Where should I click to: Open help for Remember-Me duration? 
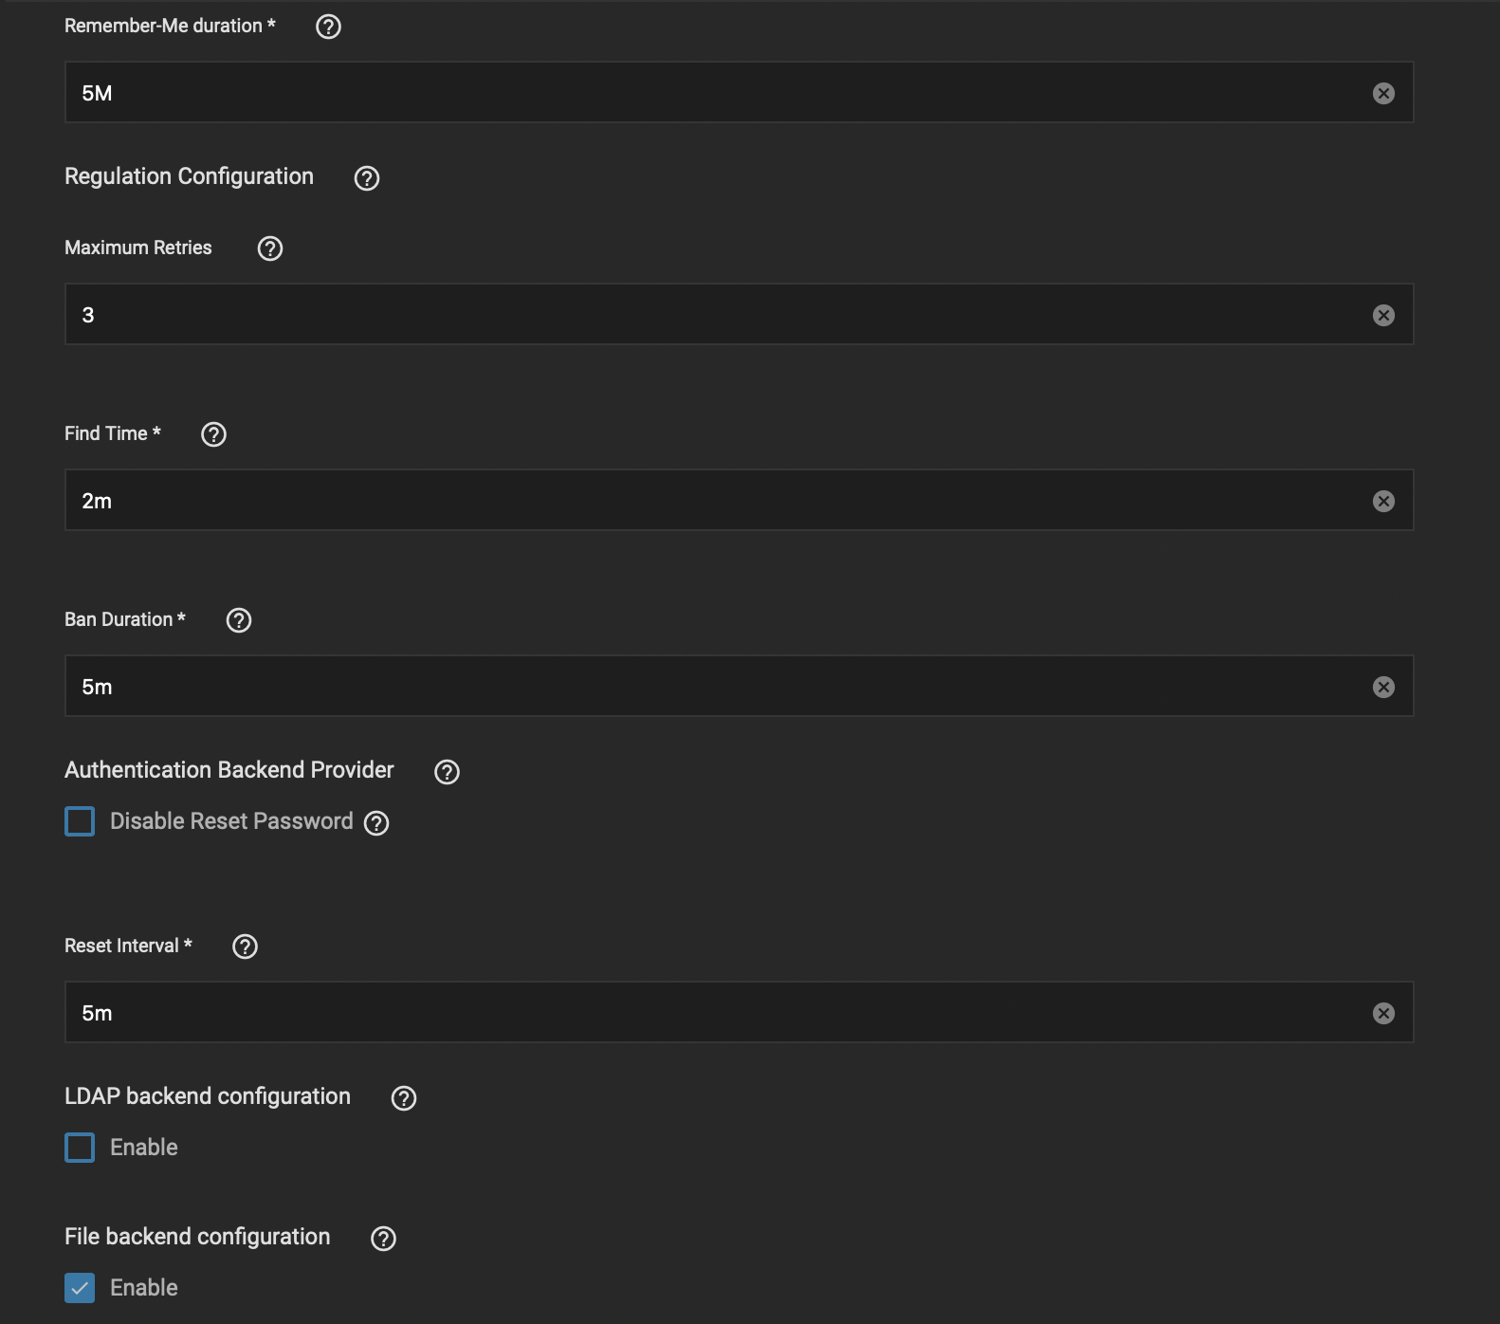(327, 27)
